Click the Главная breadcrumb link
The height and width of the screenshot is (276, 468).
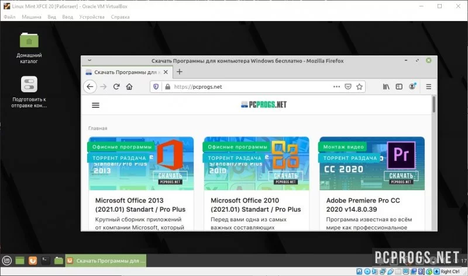[x=98, y=128]
